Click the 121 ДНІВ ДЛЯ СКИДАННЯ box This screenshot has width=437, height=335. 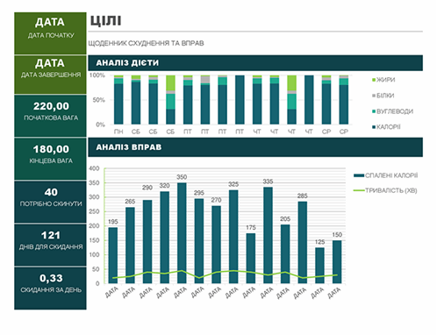tap(50, 245)
